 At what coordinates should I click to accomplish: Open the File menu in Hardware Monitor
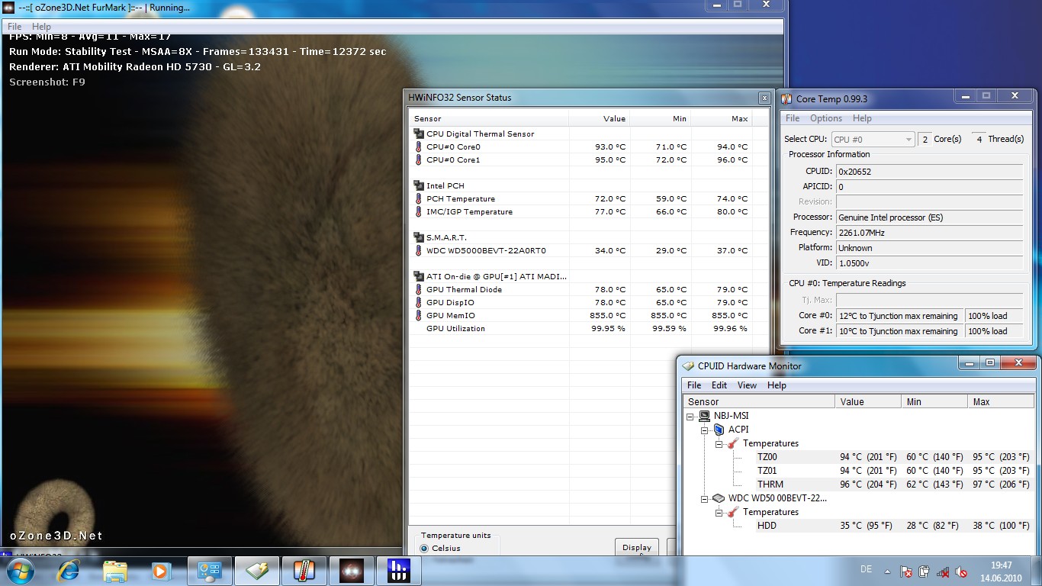[x=694, y=385]
